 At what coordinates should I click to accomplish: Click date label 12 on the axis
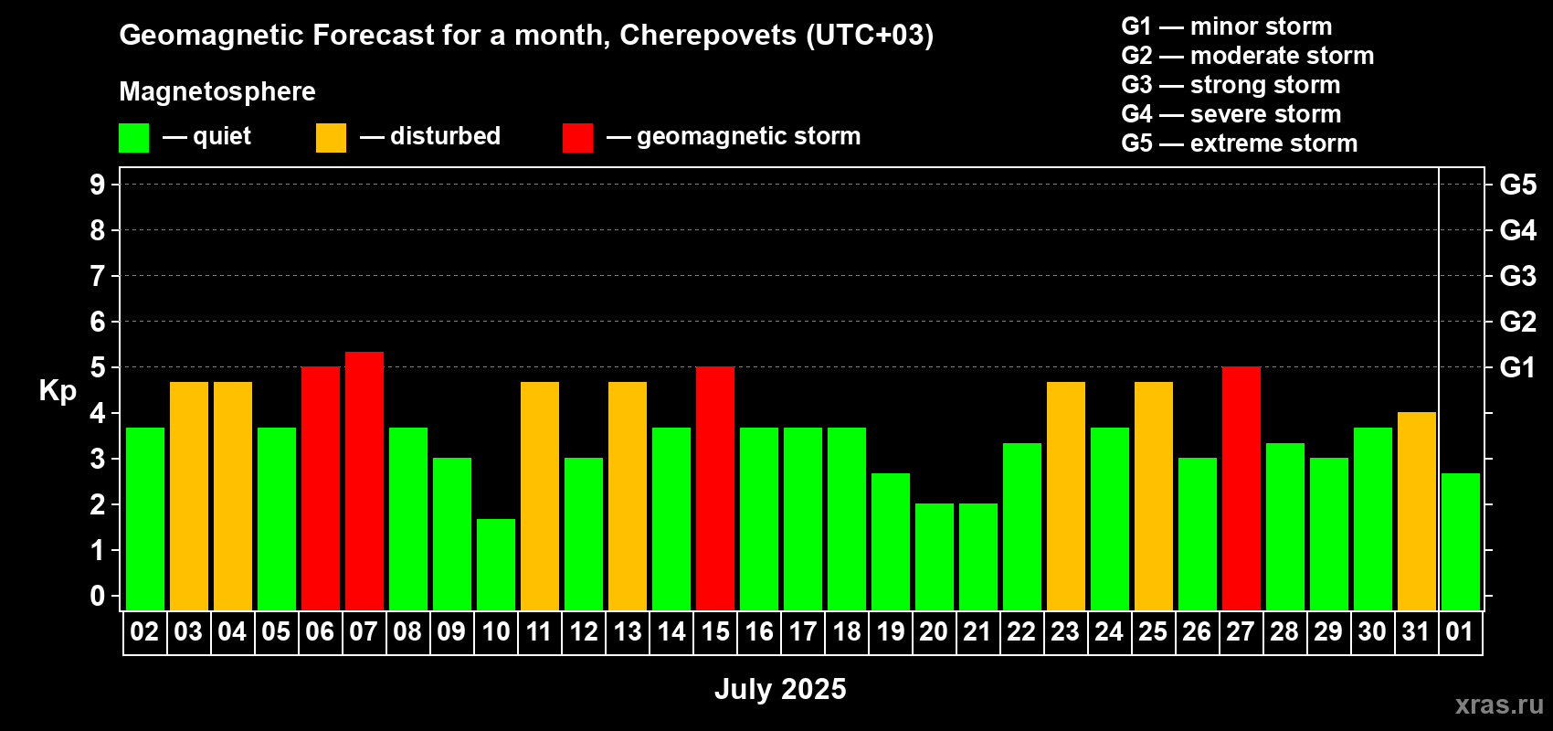[x=584, y=632]
